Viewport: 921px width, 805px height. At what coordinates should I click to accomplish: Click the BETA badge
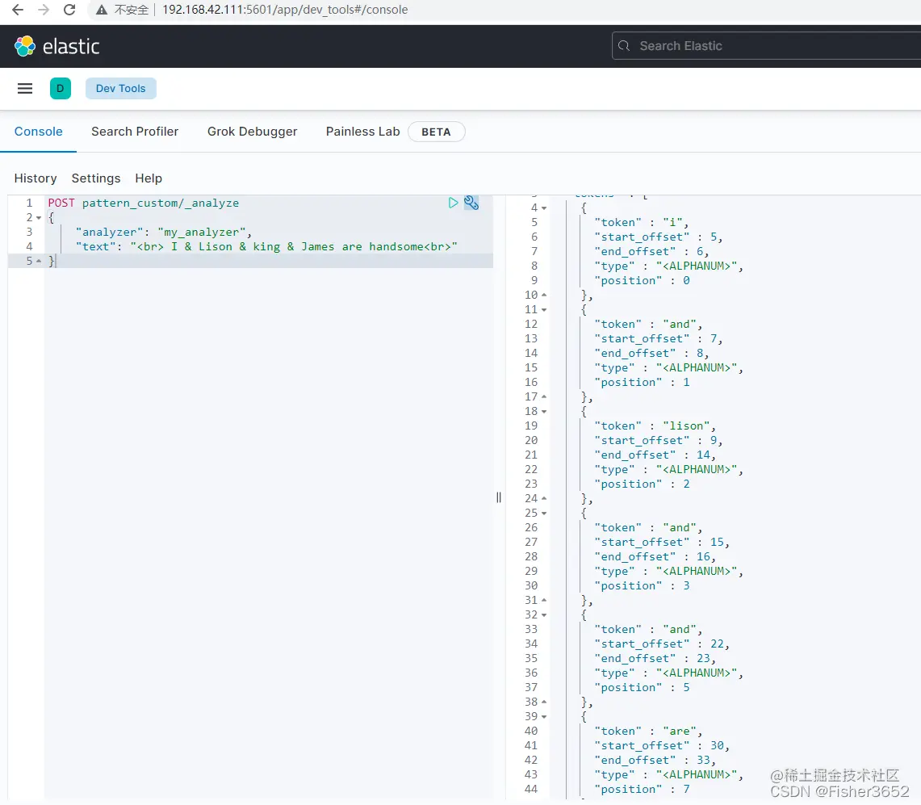(436, 132)
